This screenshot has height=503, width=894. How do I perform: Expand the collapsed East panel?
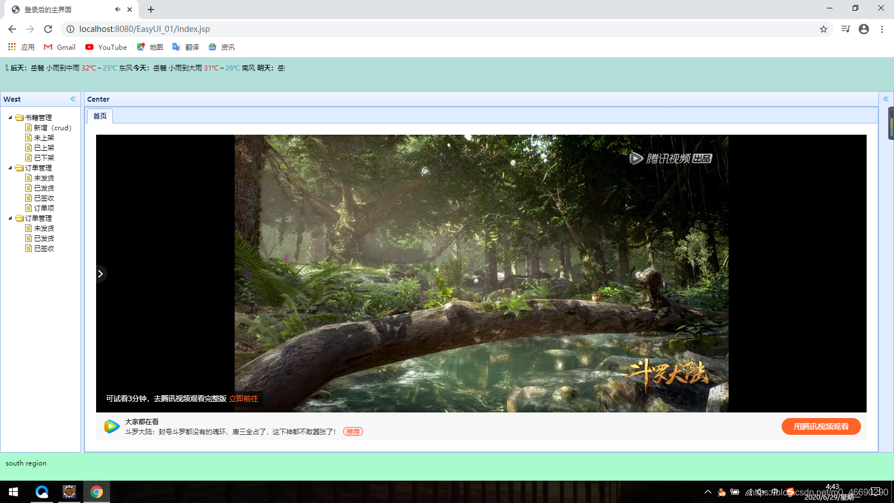pos(886,99)
